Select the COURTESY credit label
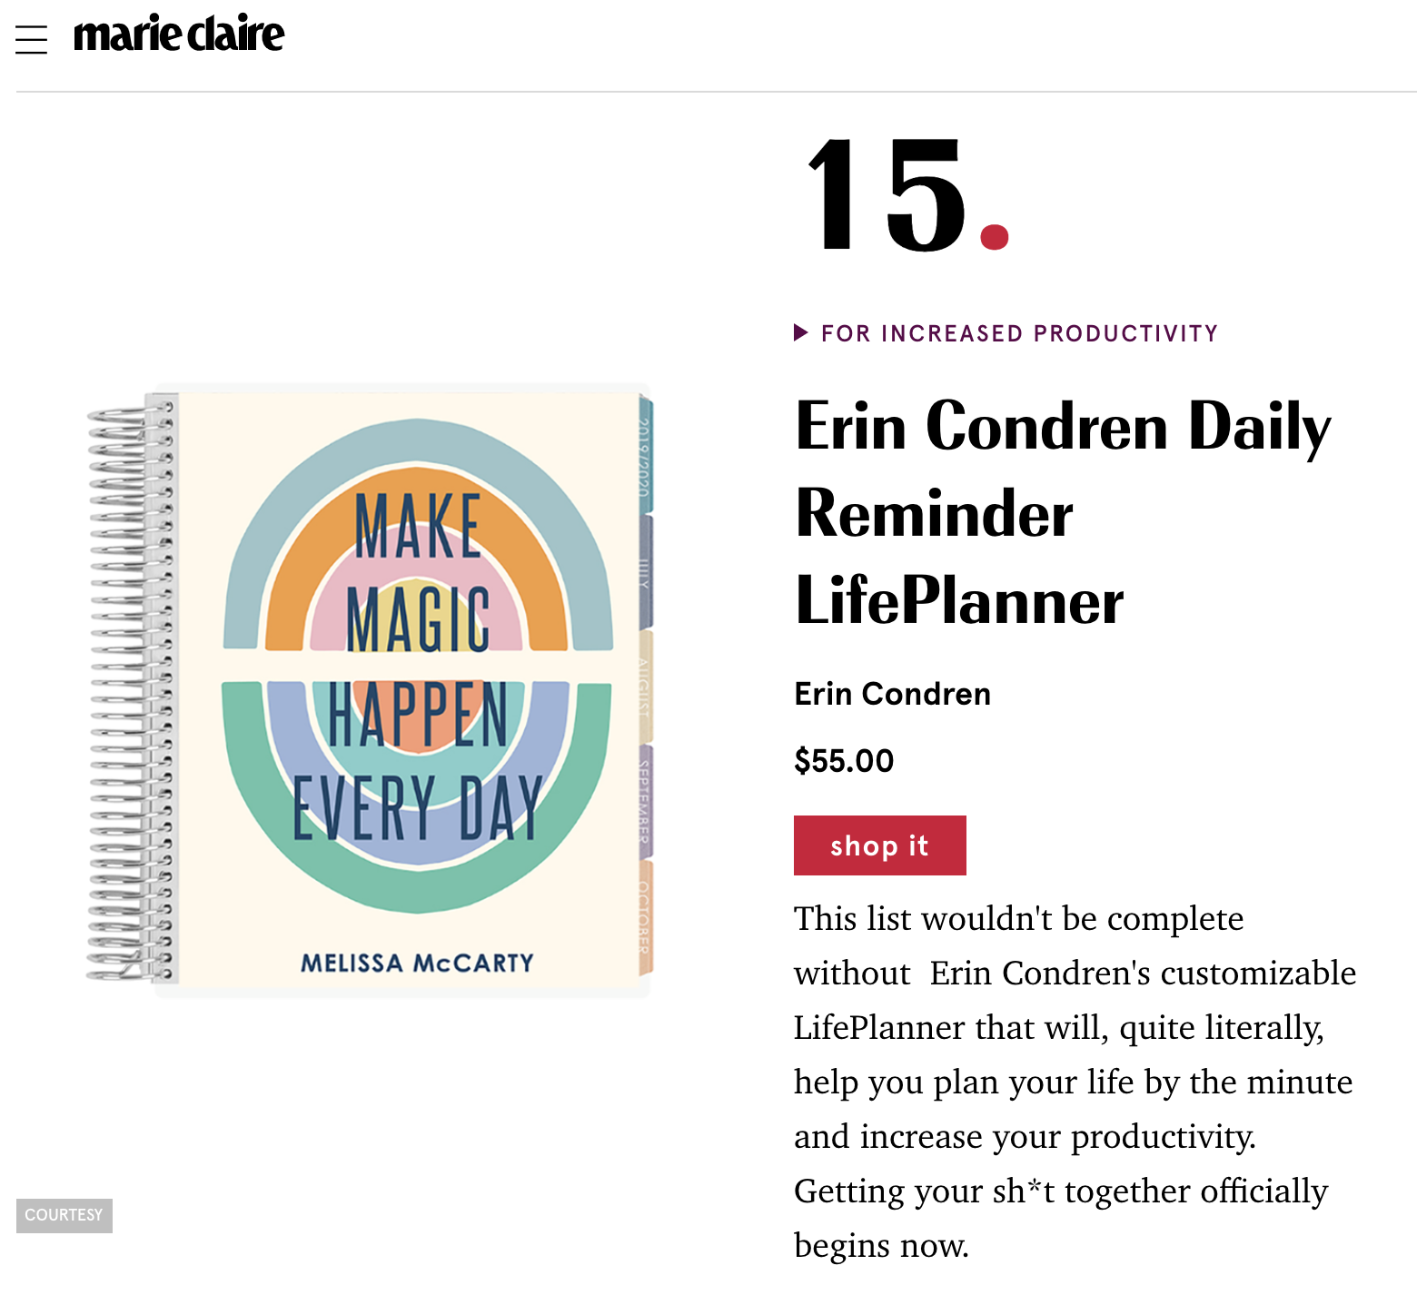The image size is (1417, 1295). 64,1216
